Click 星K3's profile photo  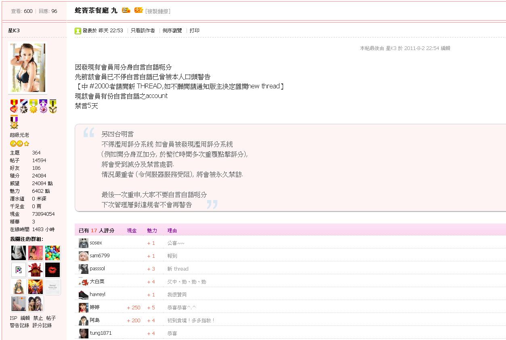point(27,68)
